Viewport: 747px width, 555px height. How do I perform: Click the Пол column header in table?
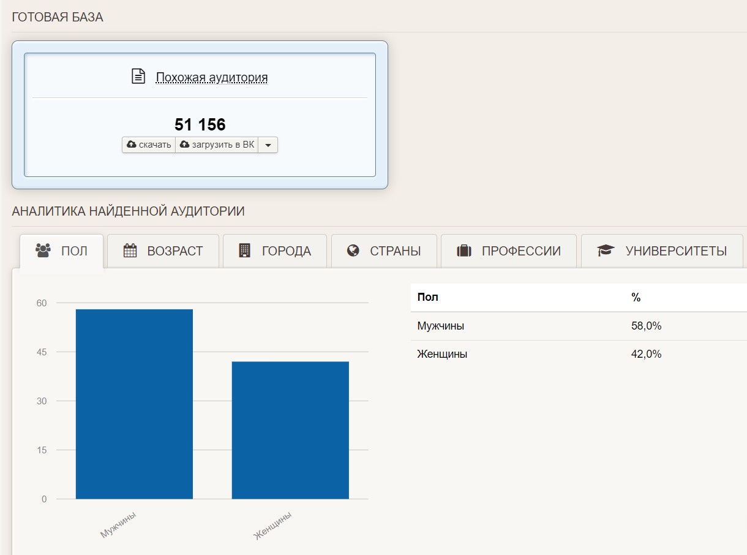point(427,298)
